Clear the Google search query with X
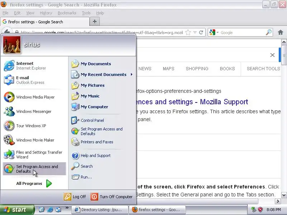The height and width of the screenshot is (215, 287). point(272,55)
